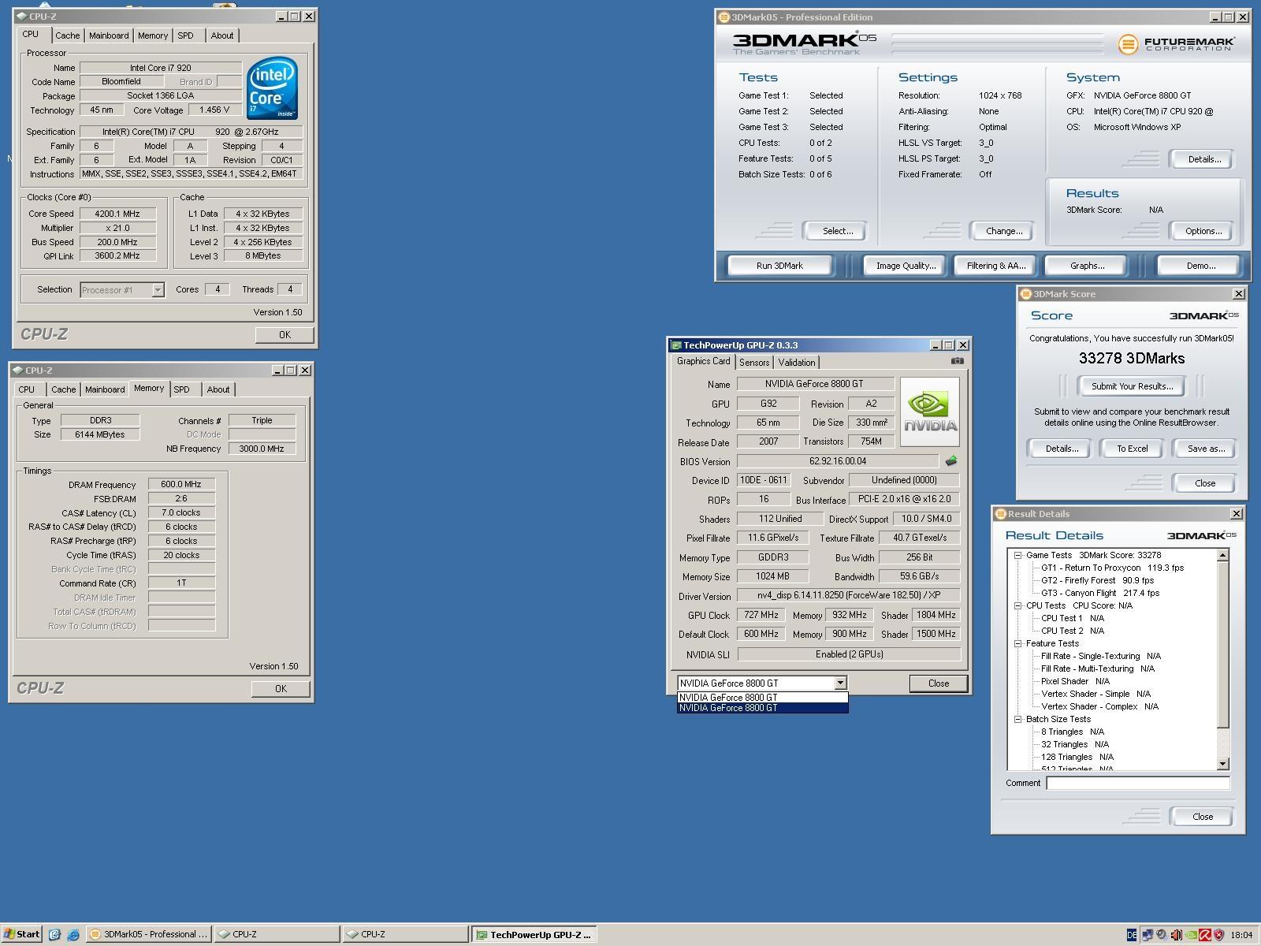The height and width of the screenshot is (946, 1261).
Task: Open the Avira antivirus tray icon
Action: tap(1205, 935)
